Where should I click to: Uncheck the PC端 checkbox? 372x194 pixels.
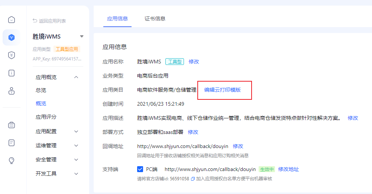tap(140, 169)
